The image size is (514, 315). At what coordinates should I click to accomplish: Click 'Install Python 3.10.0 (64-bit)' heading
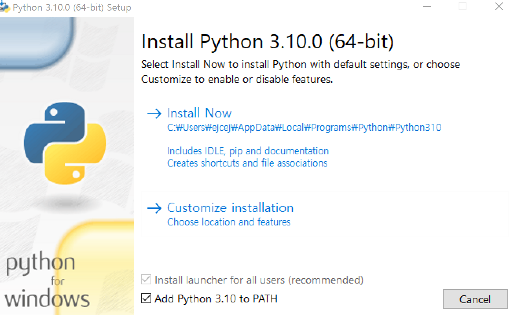pyautogui.click(x=267, y=42)
